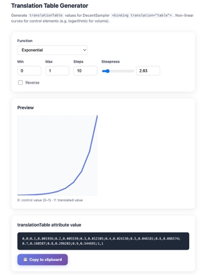
Task: Click the Steepness field label
Action: click(110, 62)
